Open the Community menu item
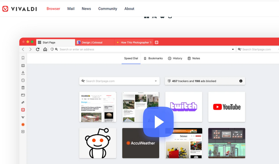This screenshot has width=279, height=164. pos(108,9)
